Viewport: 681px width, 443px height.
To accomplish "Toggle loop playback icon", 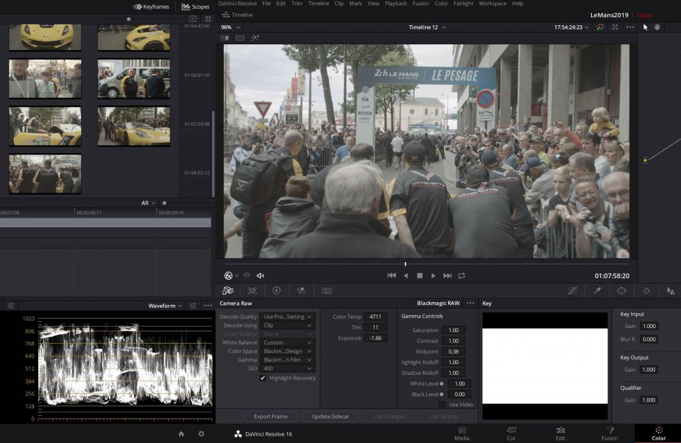I will point(462,276).
